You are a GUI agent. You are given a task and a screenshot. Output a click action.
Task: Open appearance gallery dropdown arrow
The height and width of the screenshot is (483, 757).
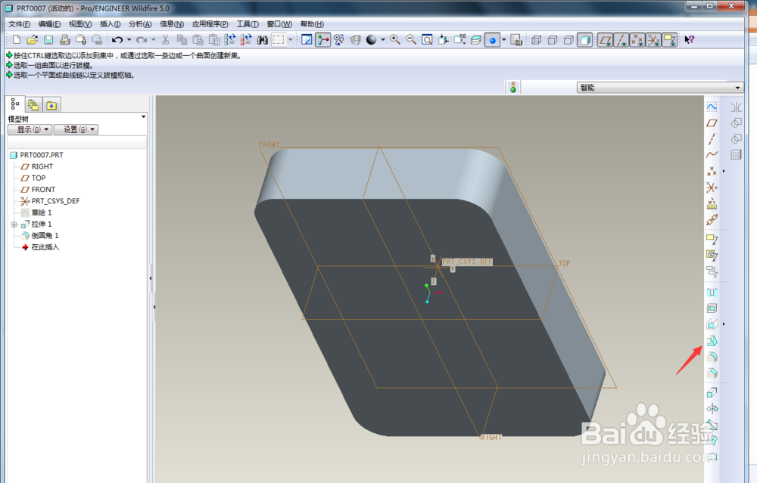click(x=383, y=40)
